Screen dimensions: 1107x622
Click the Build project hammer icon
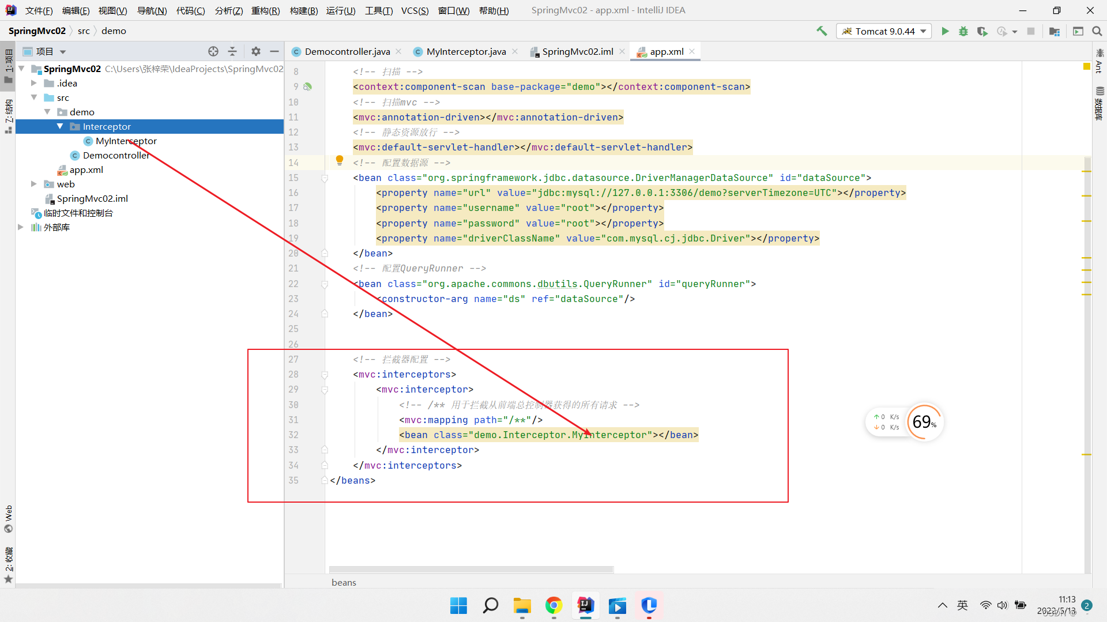point(822,31)
